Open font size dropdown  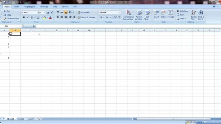click(x=45, y=12)
